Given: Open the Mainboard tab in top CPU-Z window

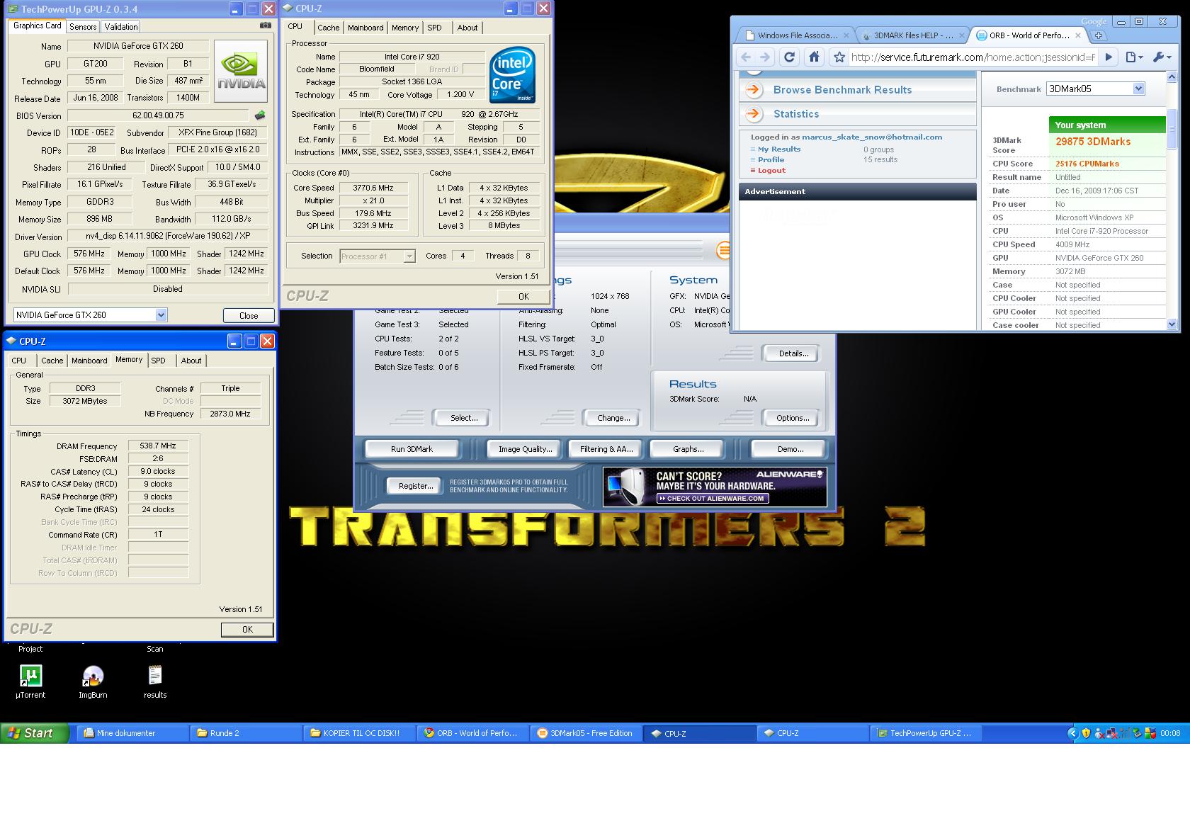Looking at the screenshot, I should [x=365, y=28].
